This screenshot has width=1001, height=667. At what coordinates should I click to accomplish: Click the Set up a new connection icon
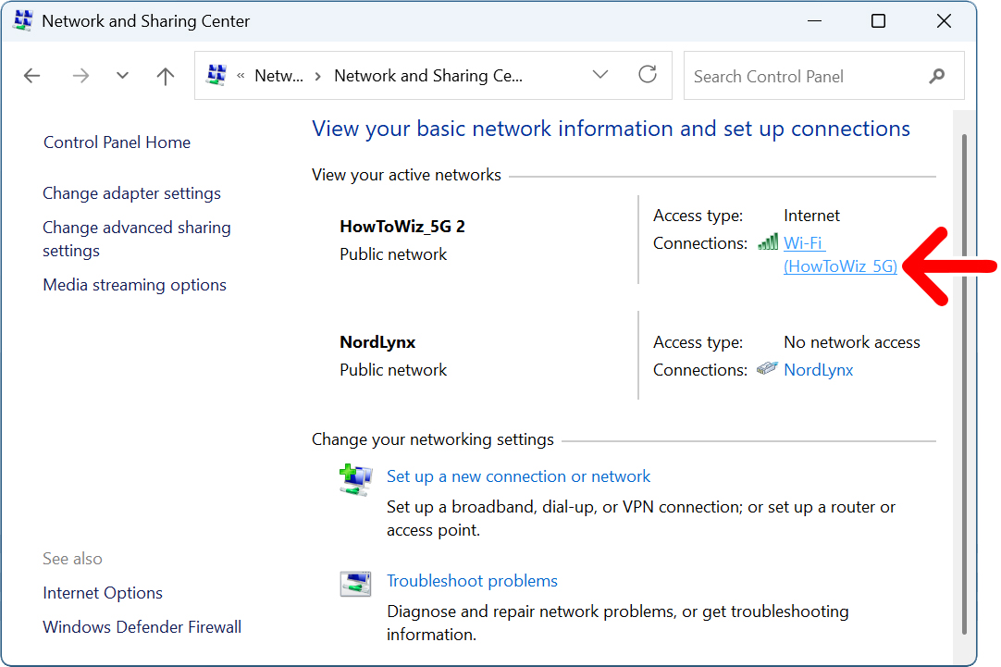[355, 479]
